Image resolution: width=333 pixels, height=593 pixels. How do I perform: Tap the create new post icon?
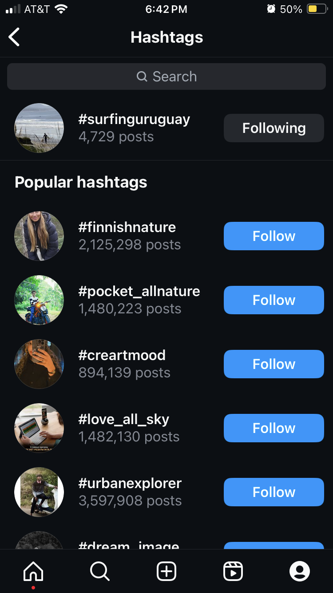coord(166,571)
